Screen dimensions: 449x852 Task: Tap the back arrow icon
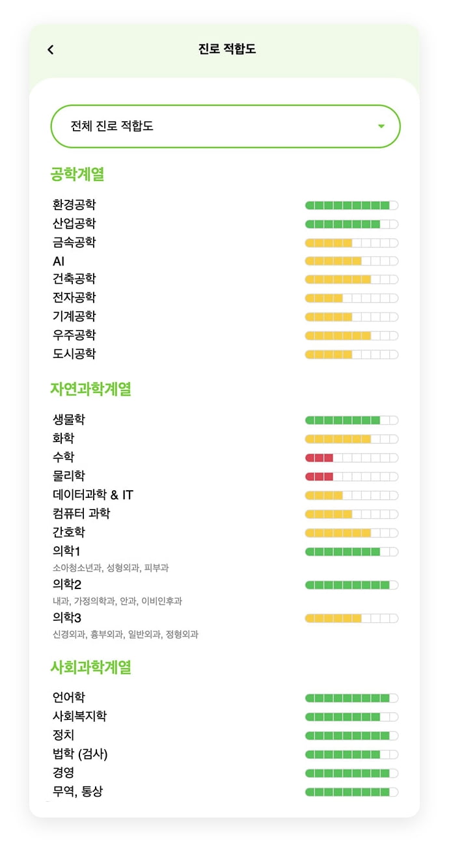[x=50, y=49]
